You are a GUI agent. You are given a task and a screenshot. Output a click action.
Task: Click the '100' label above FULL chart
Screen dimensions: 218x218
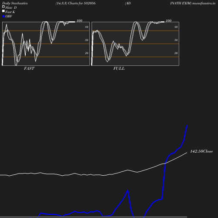169,20
